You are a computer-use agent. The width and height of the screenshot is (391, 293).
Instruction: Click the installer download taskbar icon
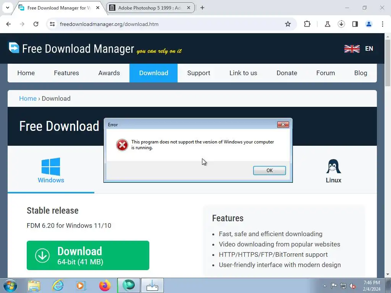coord(152,285)
